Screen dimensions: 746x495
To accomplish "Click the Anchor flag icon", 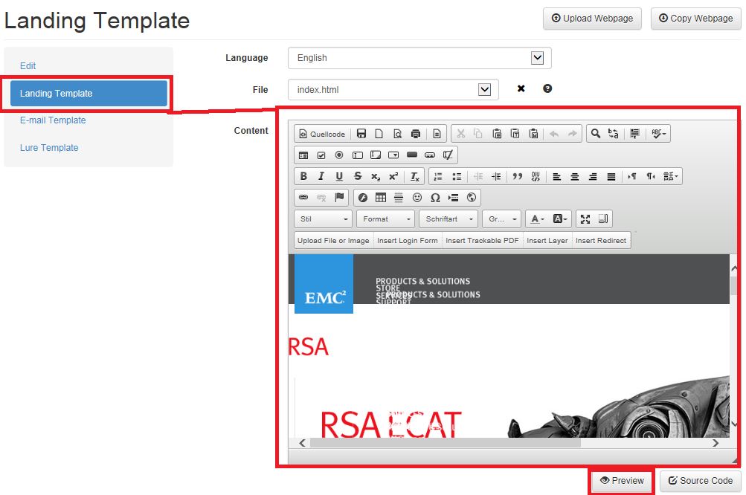I will click(339, 198).
